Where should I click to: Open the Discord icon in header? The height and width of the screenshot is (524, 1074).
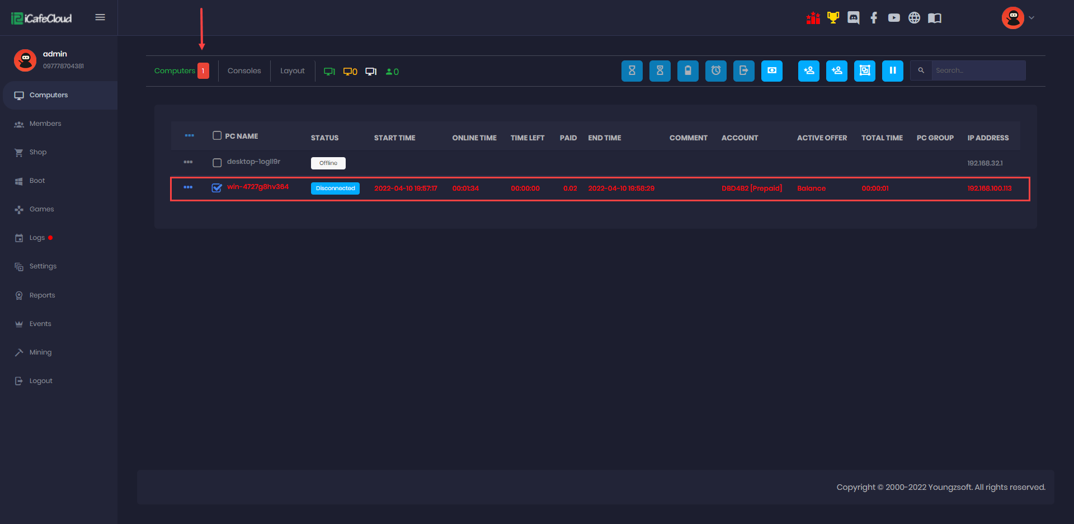(853, 18)
